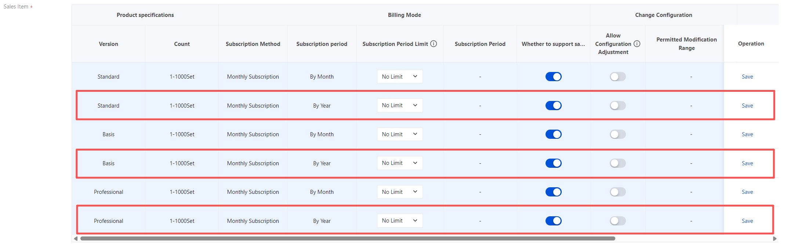Enable Allow Configuration Adjustment for Basis By Month

pyautogui.click(x=617, y=134)
